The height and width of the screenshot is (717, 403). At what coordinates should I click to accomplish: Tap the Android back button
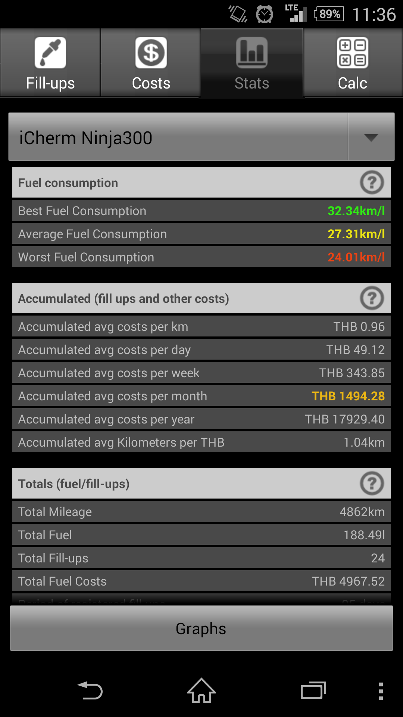click(x=90, y=690)
